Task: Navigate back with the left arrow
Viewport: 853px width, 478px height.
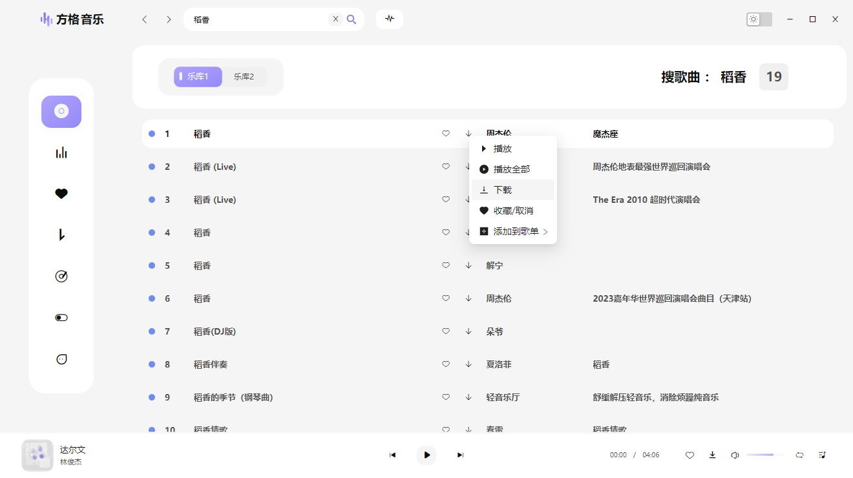Action: 145,19
